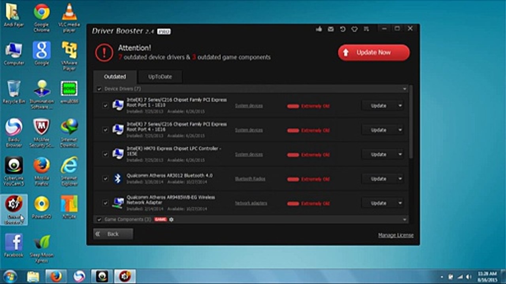Open the Windows Start menu orb
Image resolution: width=506 pixels, height=284 pixels.
point(10,276)
